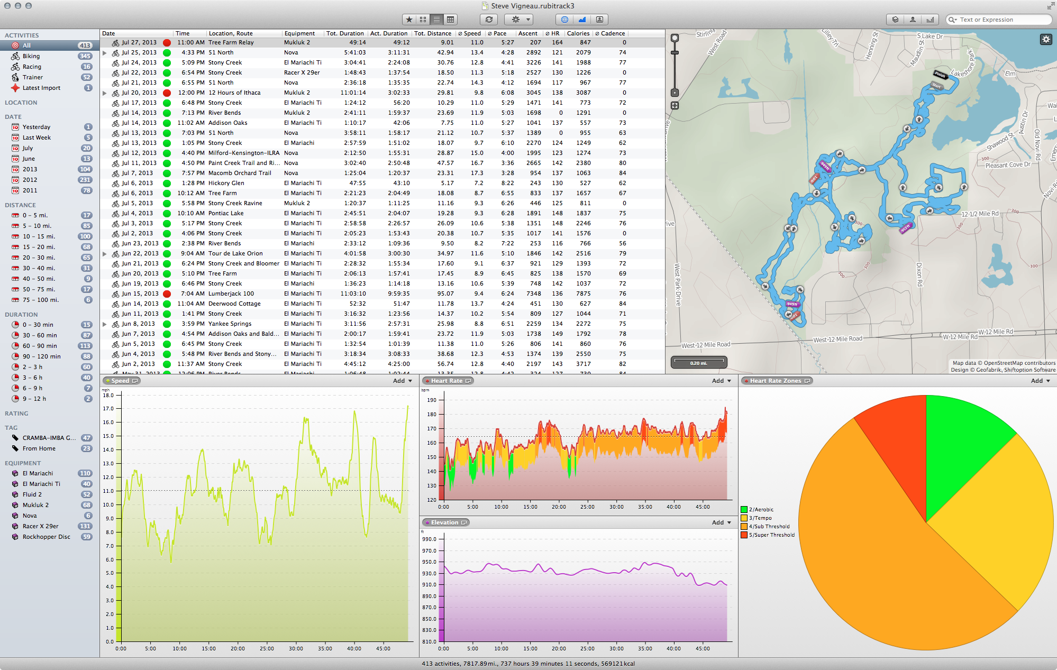
Task: Expand the Jun 8, 2013 activity row
Action: (105, 324)
